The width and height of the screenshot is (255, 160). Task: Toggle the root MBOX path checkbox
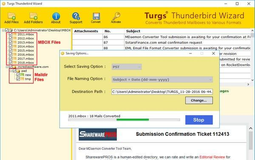7,30
